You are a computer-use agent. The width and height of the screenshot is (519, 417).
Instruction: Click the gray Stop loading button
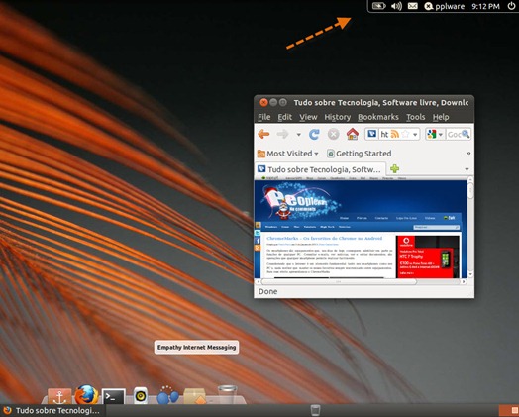pyautogui.click(x=334, y=134)
